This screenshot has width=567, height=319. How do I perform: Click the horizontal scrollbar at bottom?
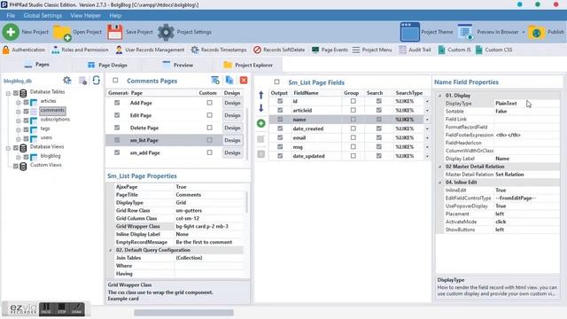tap(183, 313)
